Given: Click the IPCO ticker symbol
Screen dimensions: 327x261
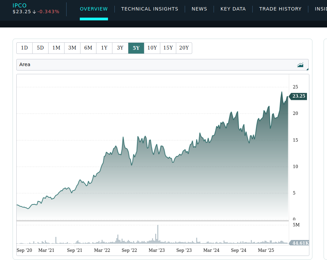Looking at the screenshot, I should (19, 6).
